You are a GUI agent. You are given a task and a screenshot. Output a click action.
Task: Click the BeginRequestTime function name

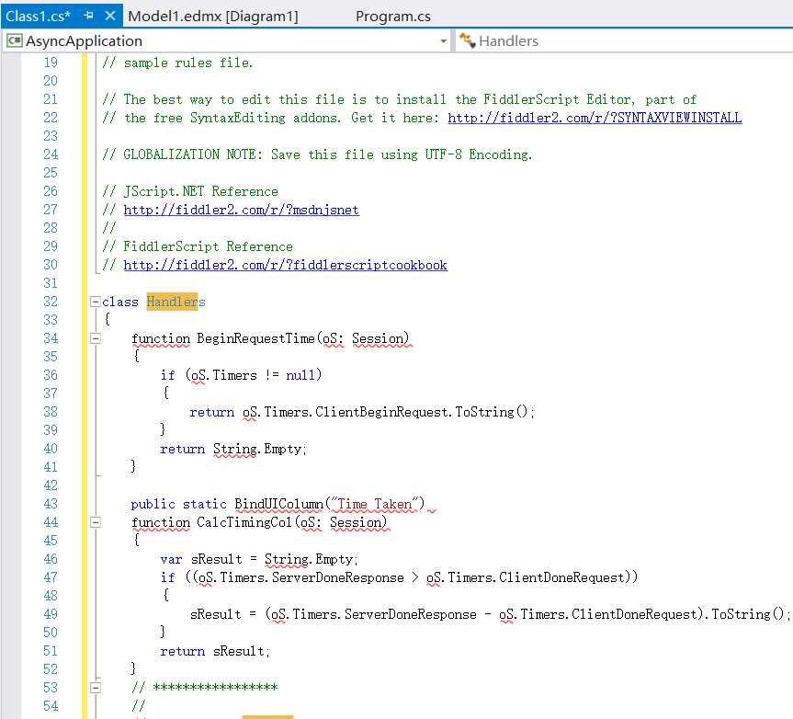tap(255, 338)
